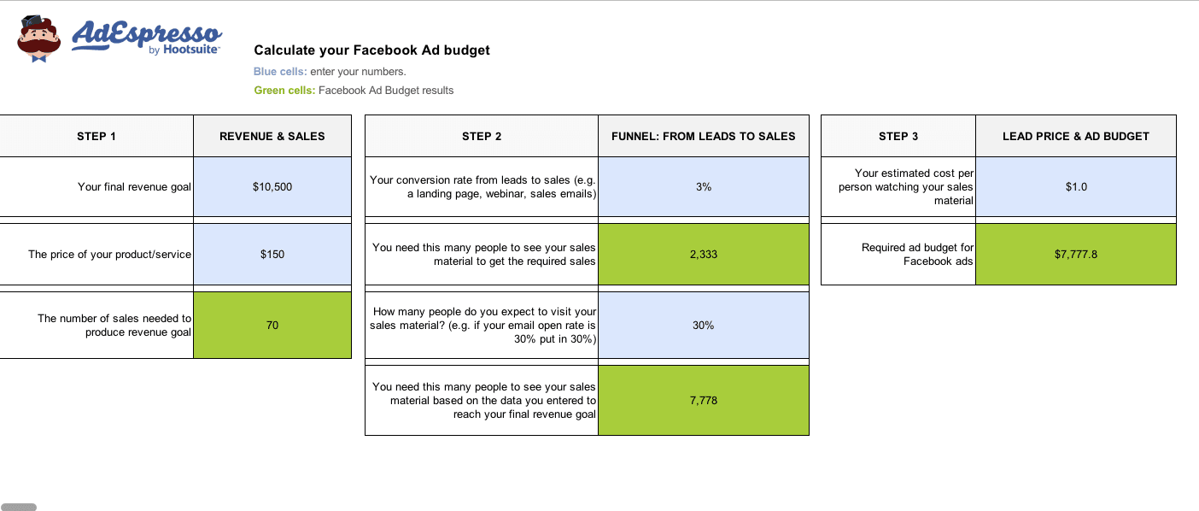
Task: Click the horizontal scrollbar thumb at bottom
Action: (19, 507)
